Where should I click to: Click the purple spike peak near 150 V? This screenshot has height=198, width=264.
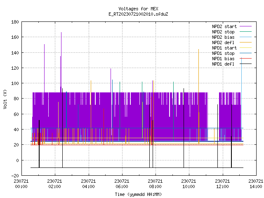[44, 45]
